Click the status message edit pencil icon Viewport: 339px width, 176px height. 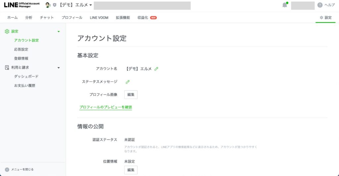(x=128, y=82)
